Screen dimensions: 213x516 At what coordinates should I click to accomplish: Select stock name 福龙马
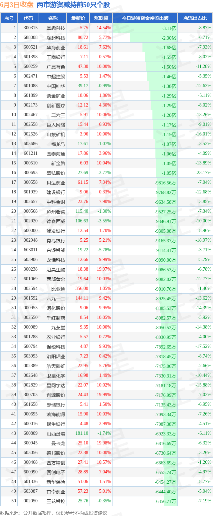point(58,144)
